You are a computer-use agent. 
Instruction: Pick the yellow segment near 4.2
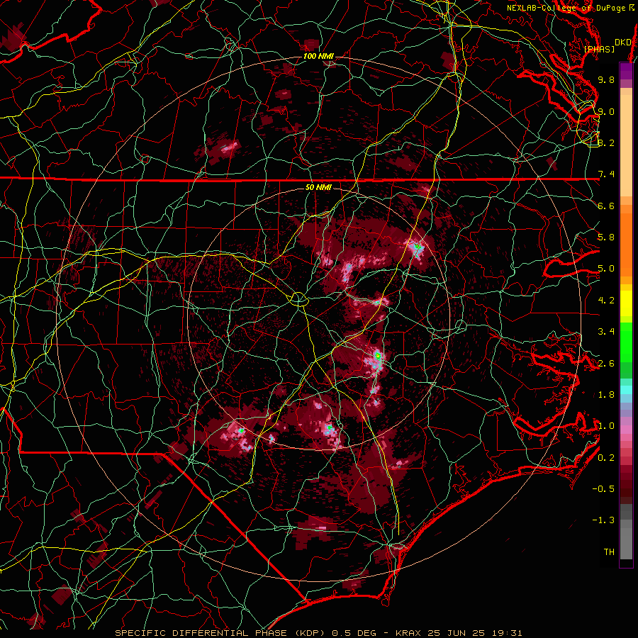click(x=626, y=303)
